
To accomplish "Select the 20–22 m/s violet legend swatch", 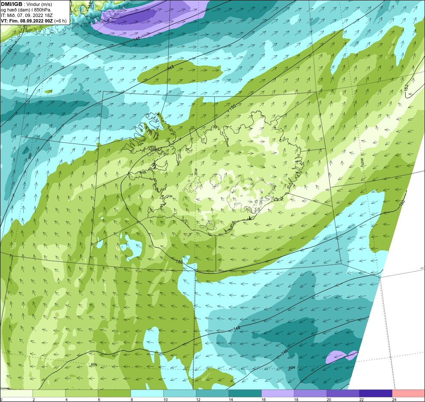I will [343, 393].
